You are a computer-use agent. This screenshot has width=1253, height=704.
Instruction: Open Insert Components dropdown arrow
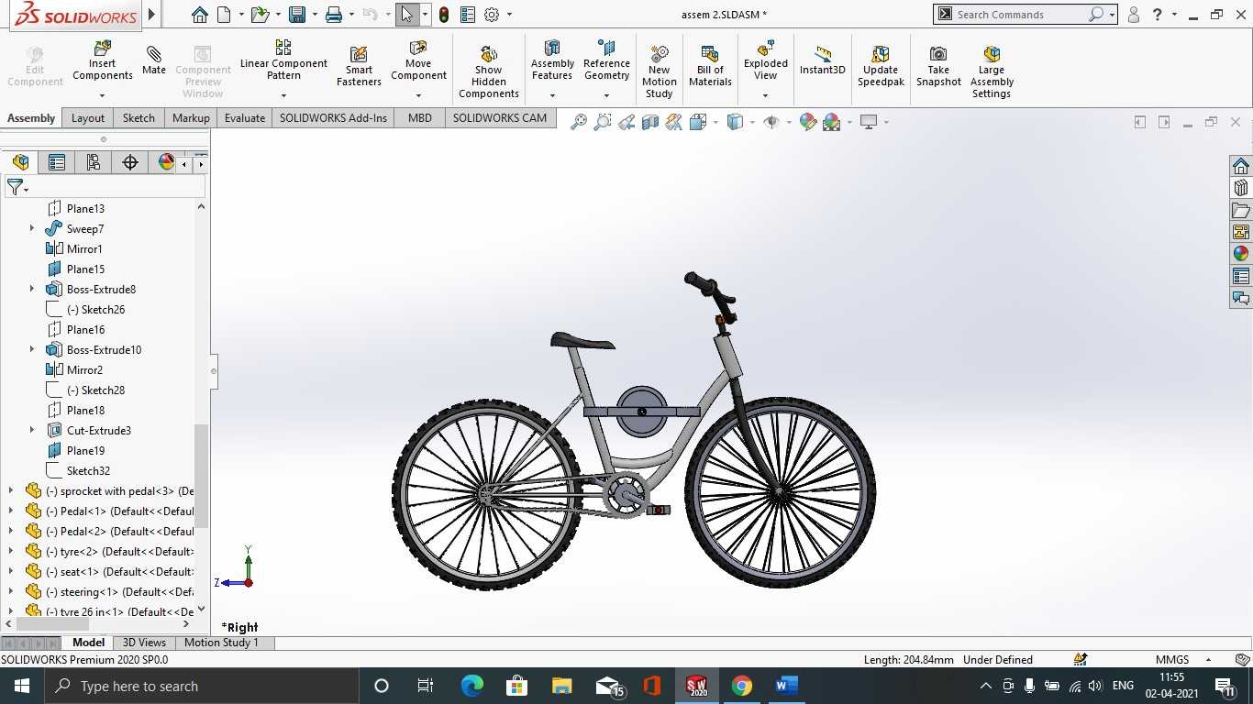(x=102, y=95)
